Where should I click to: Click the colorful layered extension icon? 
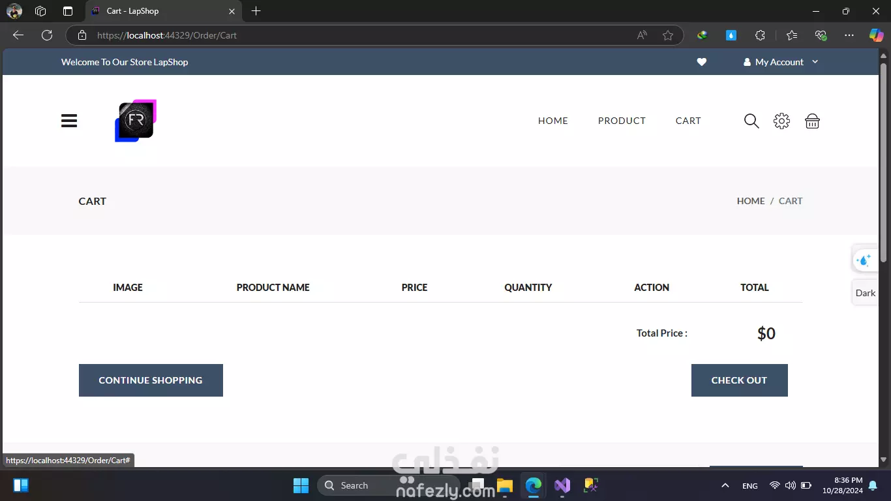(702, 35)
